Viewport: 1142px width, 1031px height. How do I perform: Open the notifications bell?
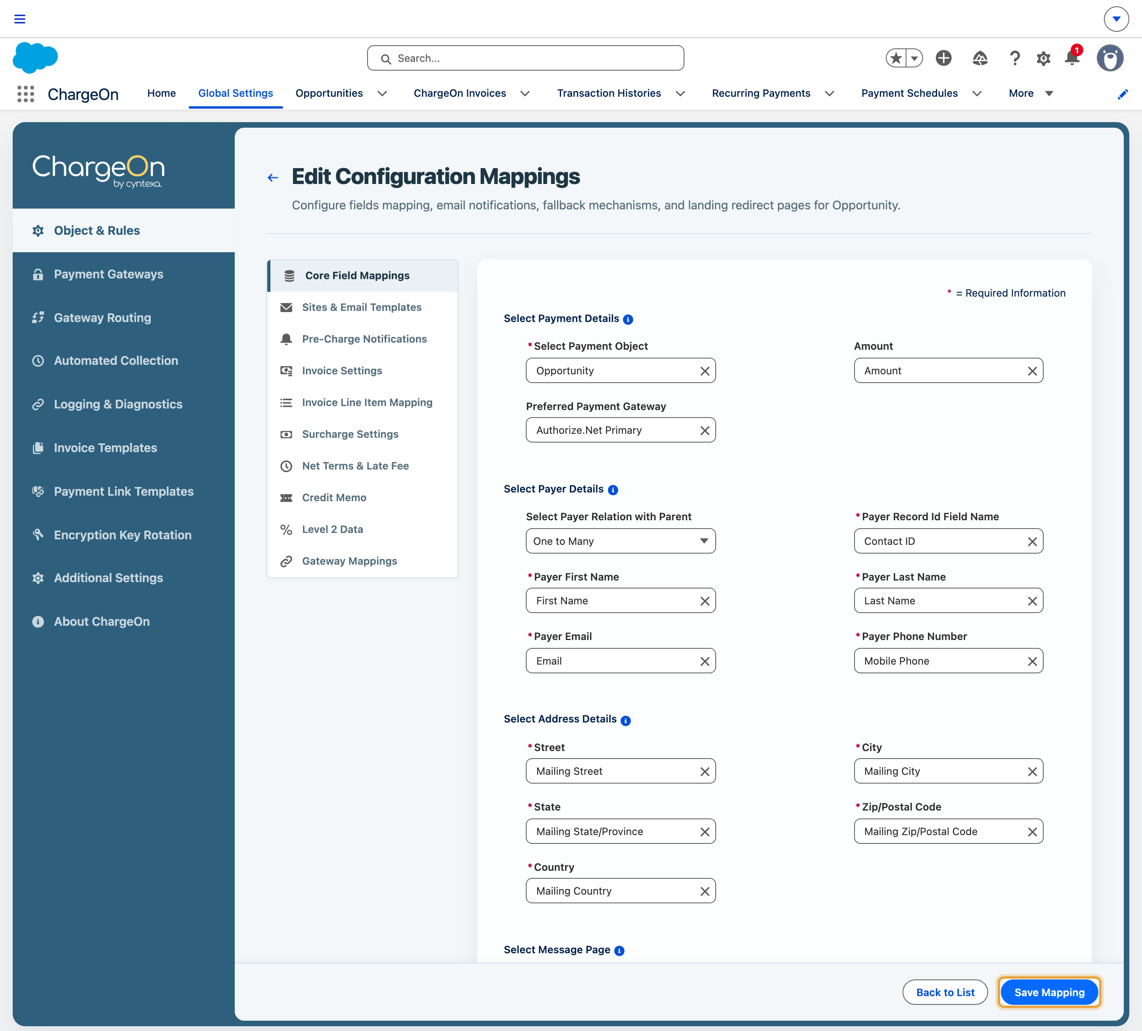click(1072, 58)
